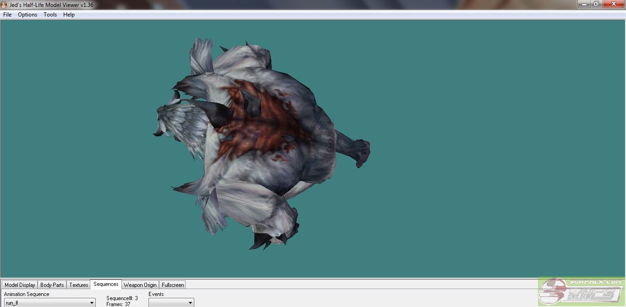Screen dimensions: 626x307
Task: Minimize the Model Viewer window
Action: tap(583, 4)
